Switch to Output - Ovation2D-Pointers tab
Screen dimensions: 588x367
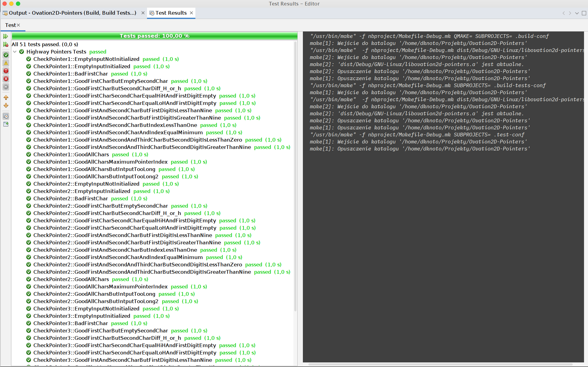[73, 13]
